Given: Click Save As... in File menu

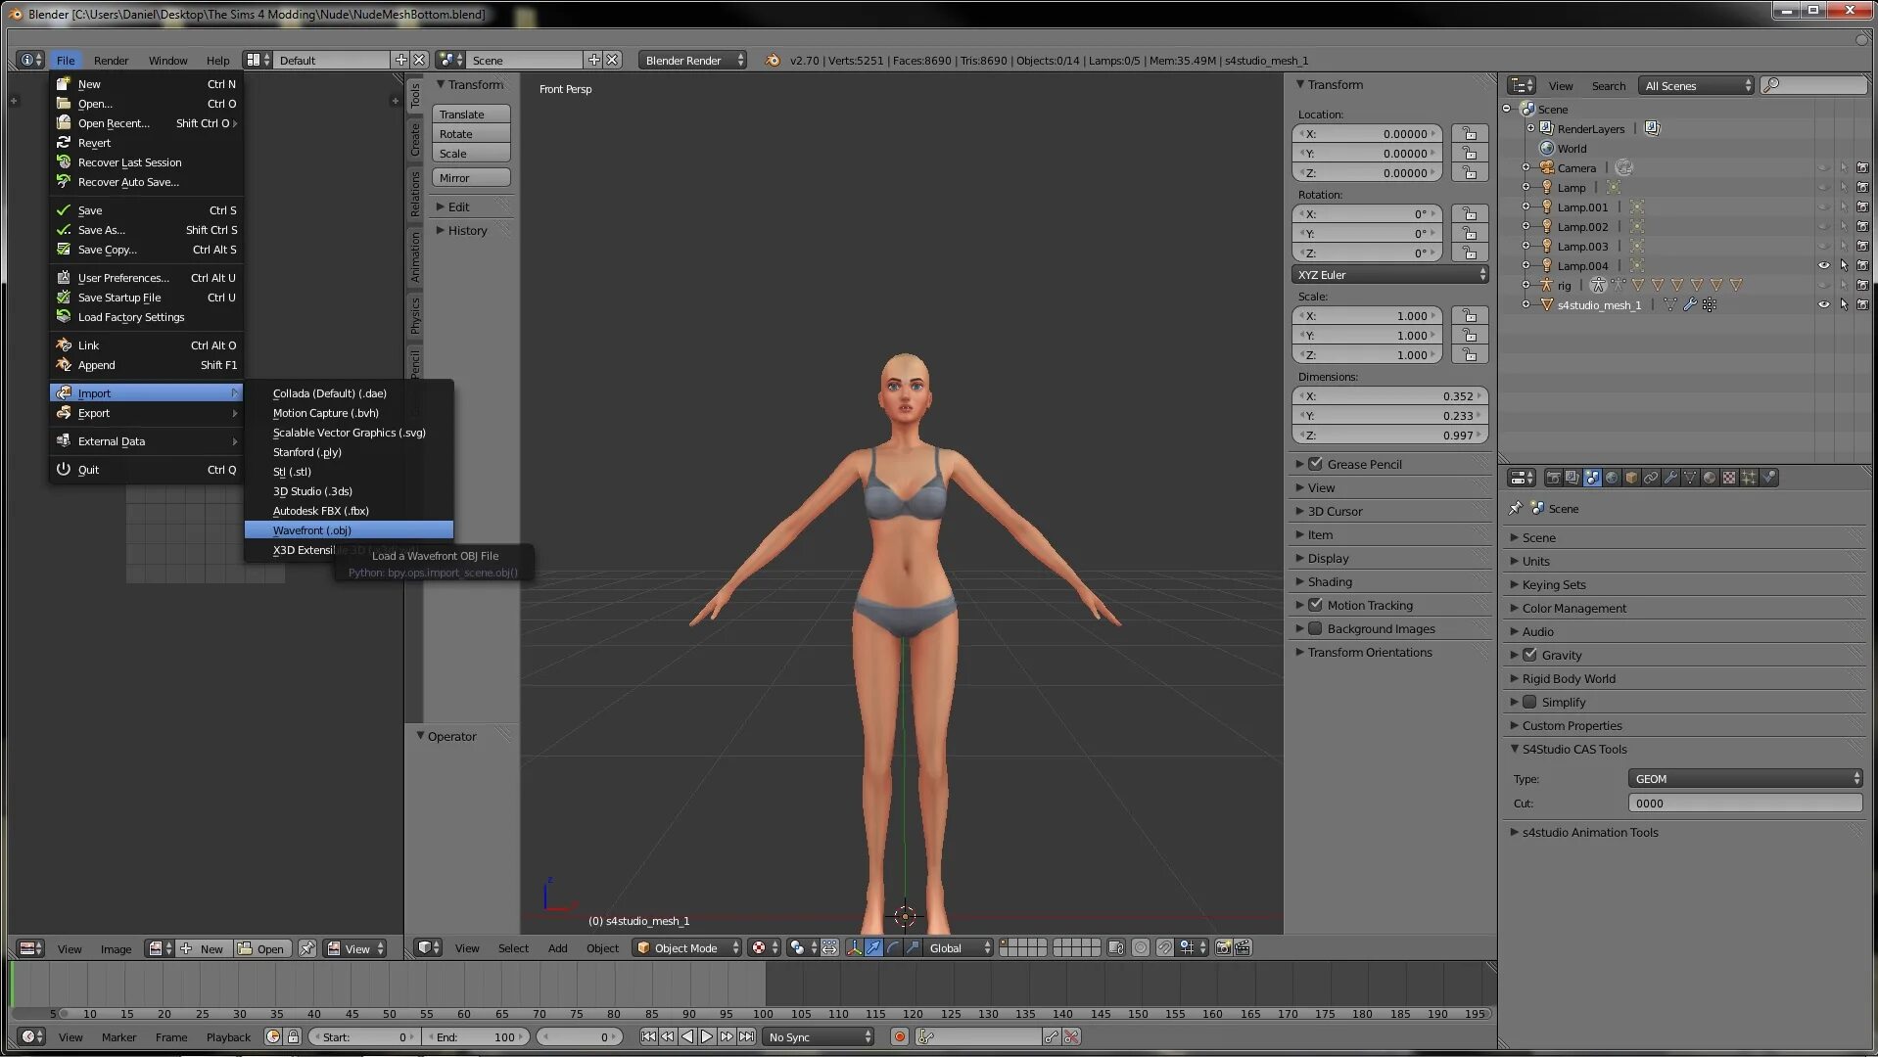Looking at the screenshot, I should (x=147, y=230).
